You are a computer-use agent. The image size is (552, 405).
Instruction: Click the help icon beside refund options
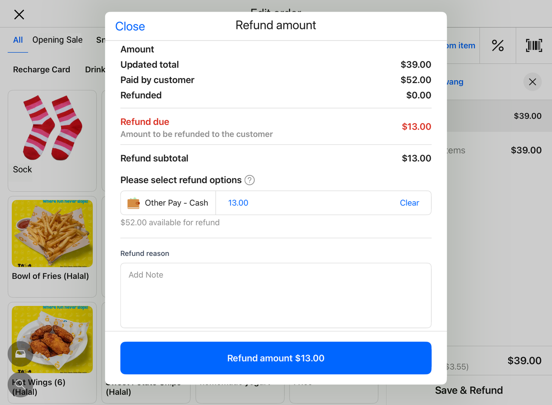(250, 180)
